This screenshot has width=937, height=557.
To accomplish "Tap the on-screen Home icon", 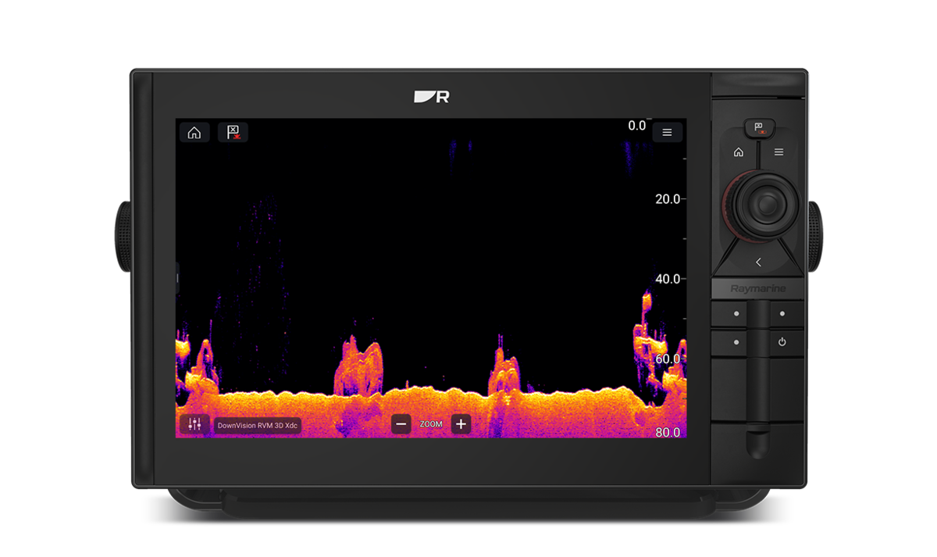I will pyautogui.click(x=194, y=132).
